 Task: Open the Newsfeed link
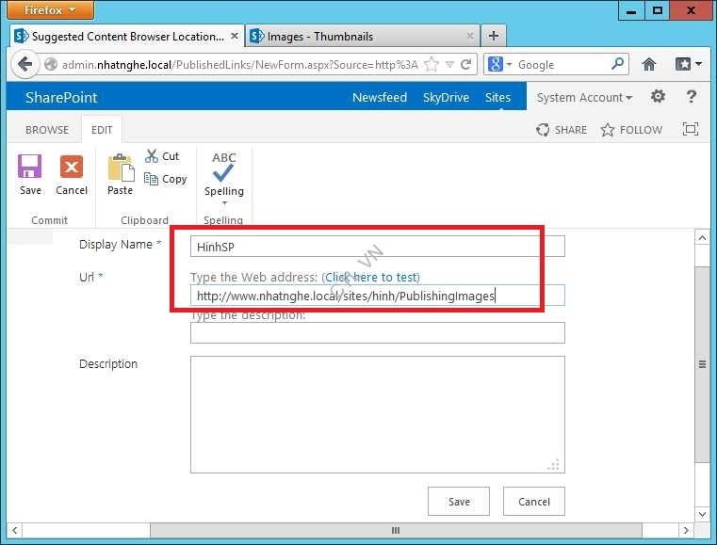[380, 98]
